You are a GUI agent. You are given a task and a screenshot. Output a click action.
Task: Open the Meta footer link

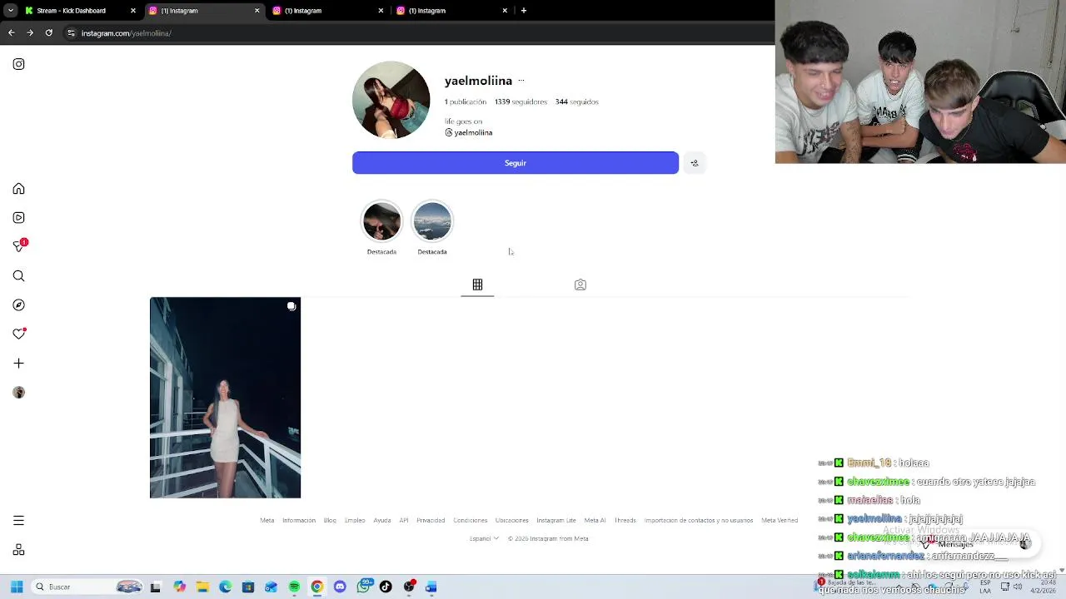(266, 520)
